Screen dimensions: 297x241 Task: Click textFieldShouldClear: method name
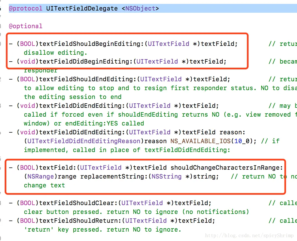[78, 203]
